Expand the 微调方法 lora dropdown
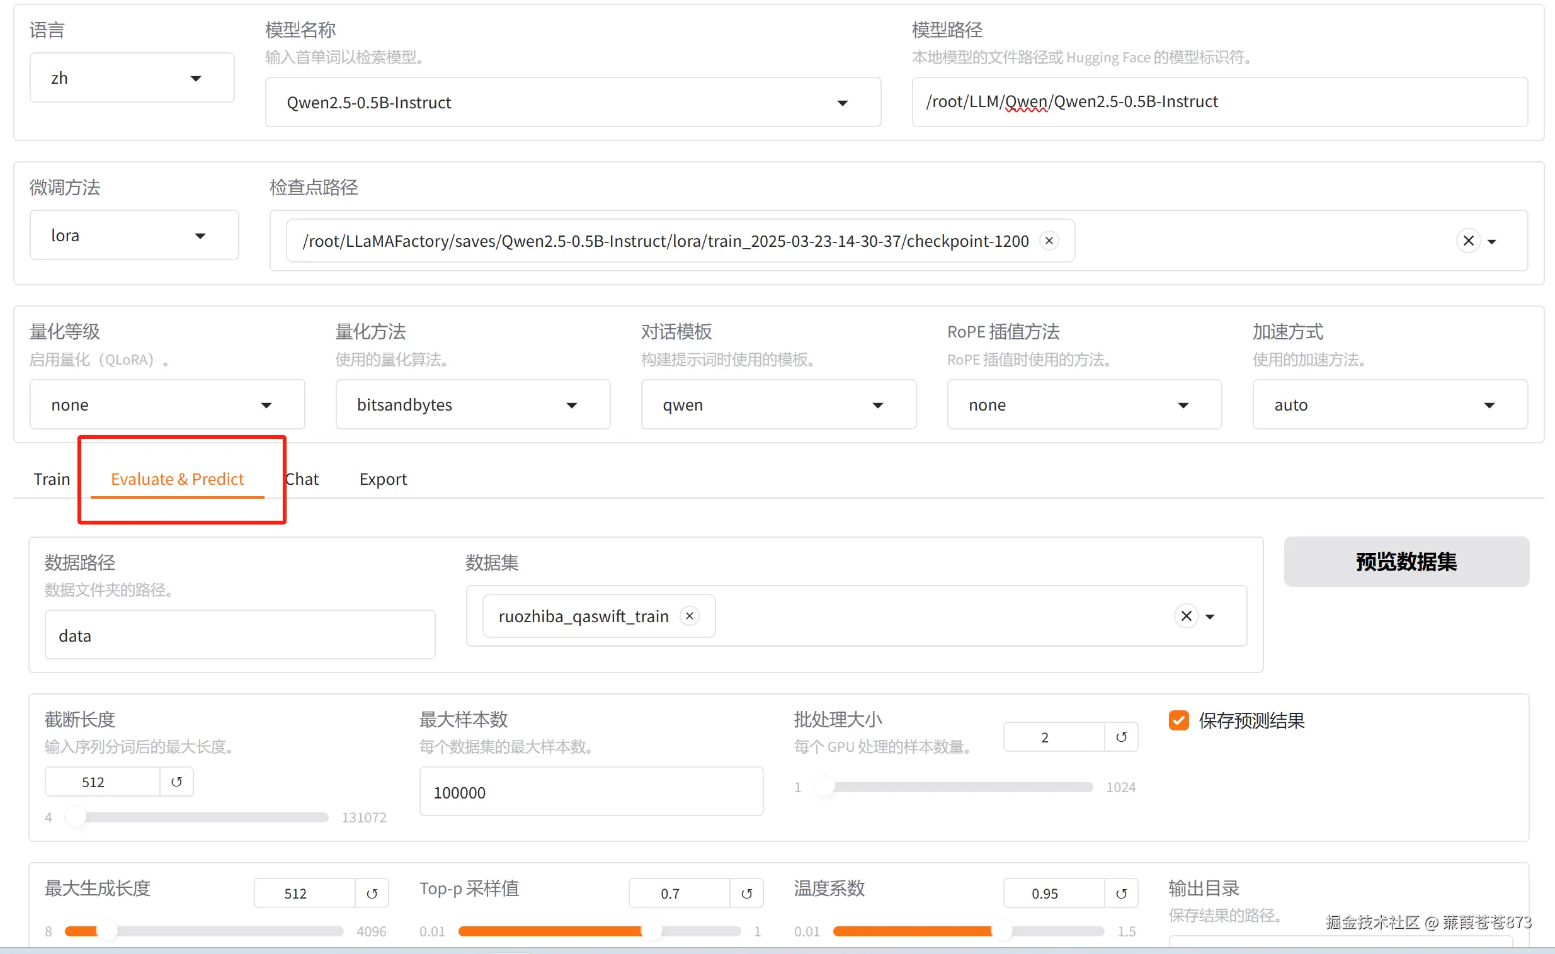 134,236
